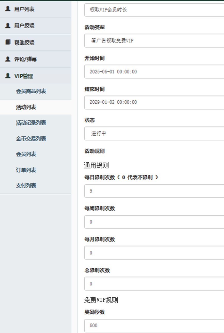Click the 结束时间 date field
Screen dimensions: 224x333
pyautogui.click(x=154, y=102)
